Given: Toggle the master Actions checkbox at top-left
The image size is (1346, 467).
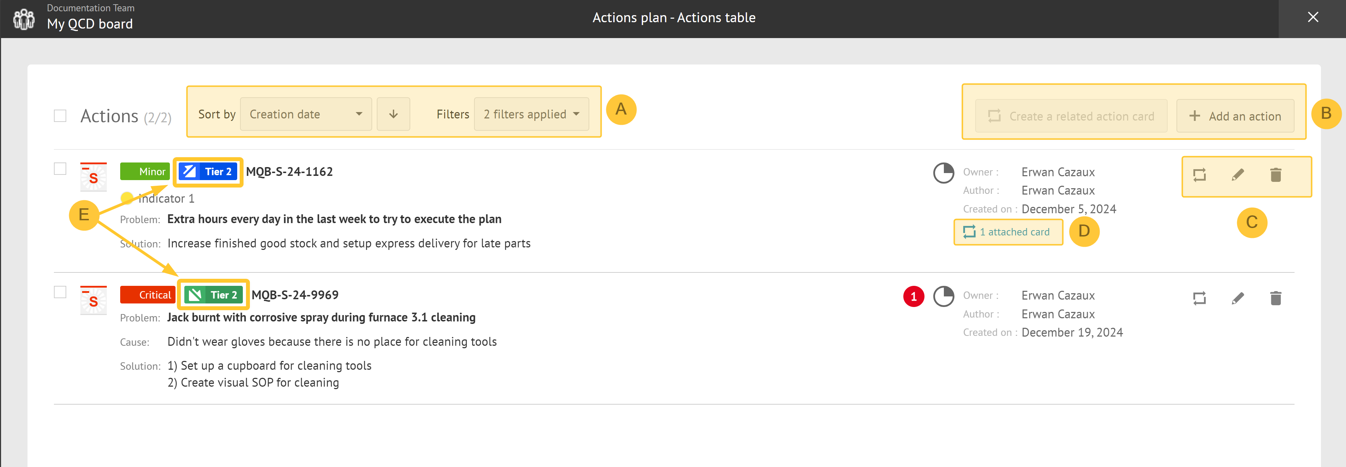Looking at the screenshot, I should click(x=59, y=115).
